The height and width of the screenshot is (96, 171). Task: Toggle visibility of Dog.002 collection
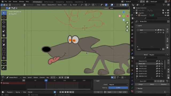coord(166,13)
